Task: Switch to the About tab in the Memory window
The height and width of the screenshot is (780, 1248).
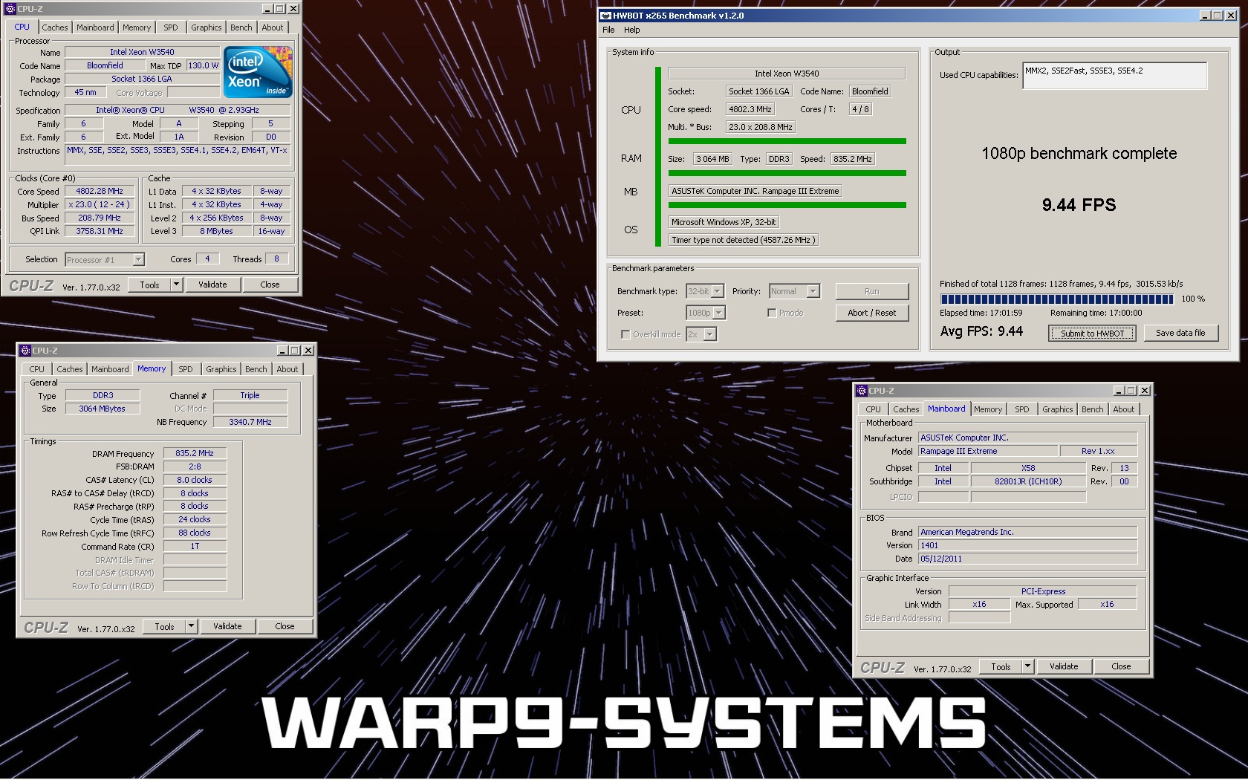Action: [287, 369]
